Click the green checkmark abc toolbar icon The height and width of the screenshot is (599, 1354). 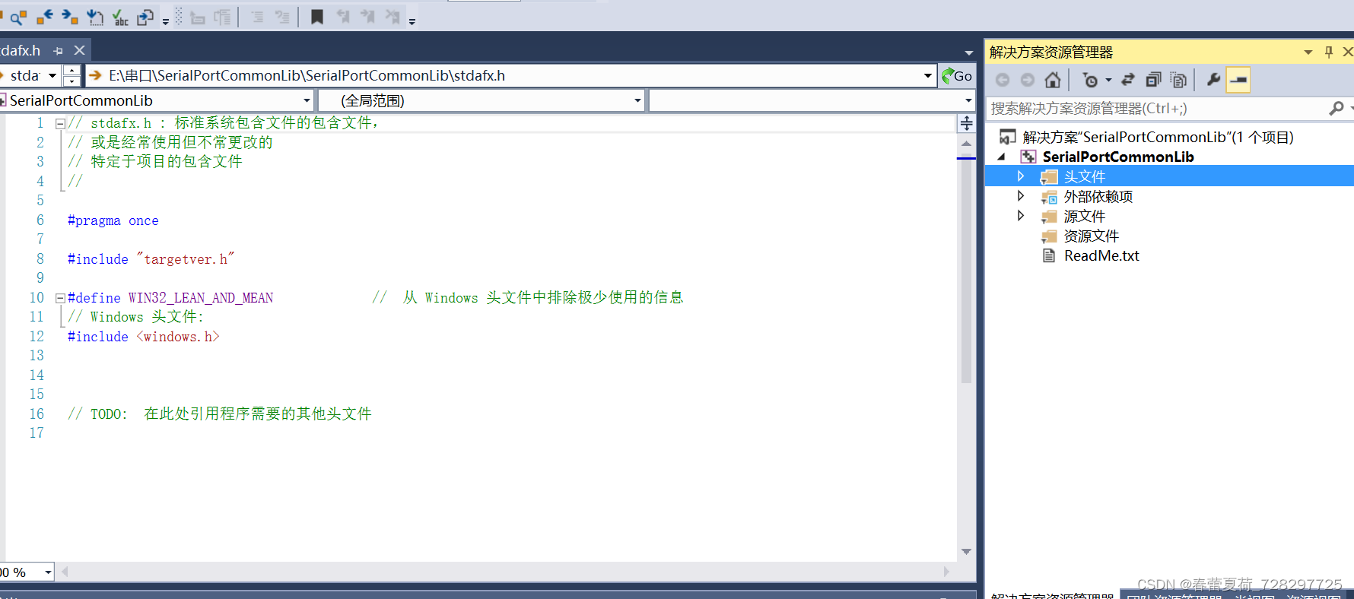[x=120, y=17]
